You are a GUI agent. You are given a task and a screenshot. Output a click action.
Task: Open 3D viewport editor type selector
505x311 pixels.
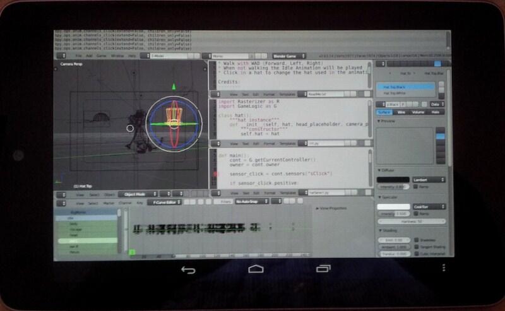coord(61,194)
